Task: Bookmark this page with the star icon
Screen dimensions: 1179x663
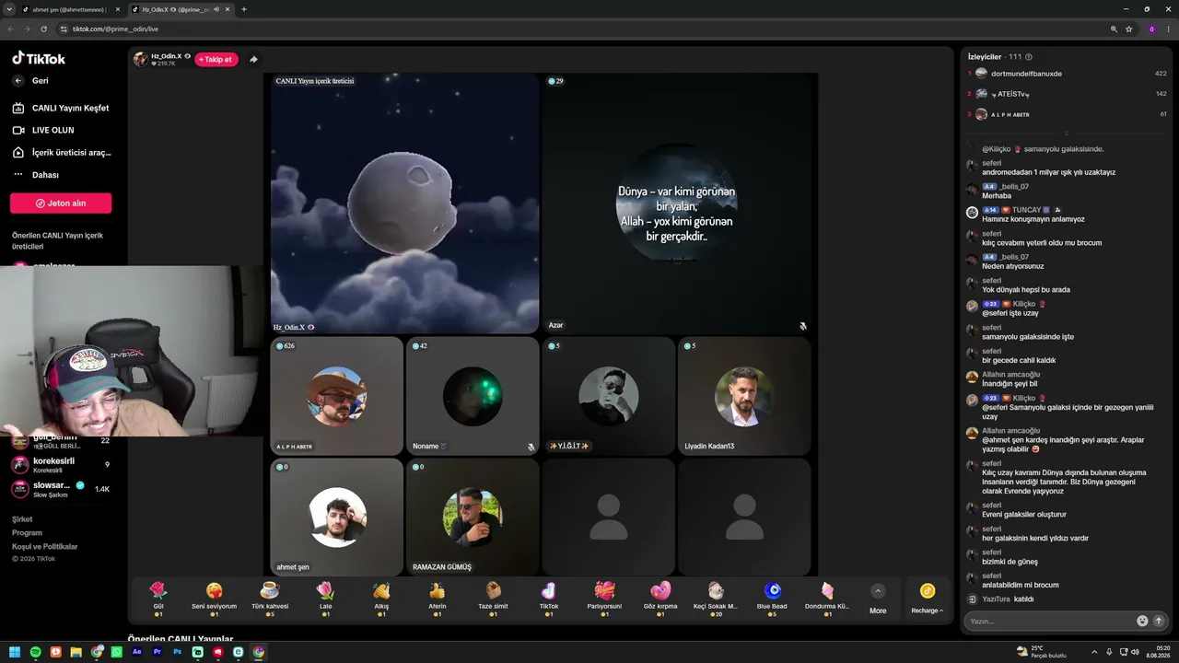Action: click(1128, 29)
